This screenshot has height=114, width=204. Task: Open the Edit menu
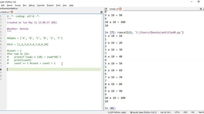coord(3,5)
